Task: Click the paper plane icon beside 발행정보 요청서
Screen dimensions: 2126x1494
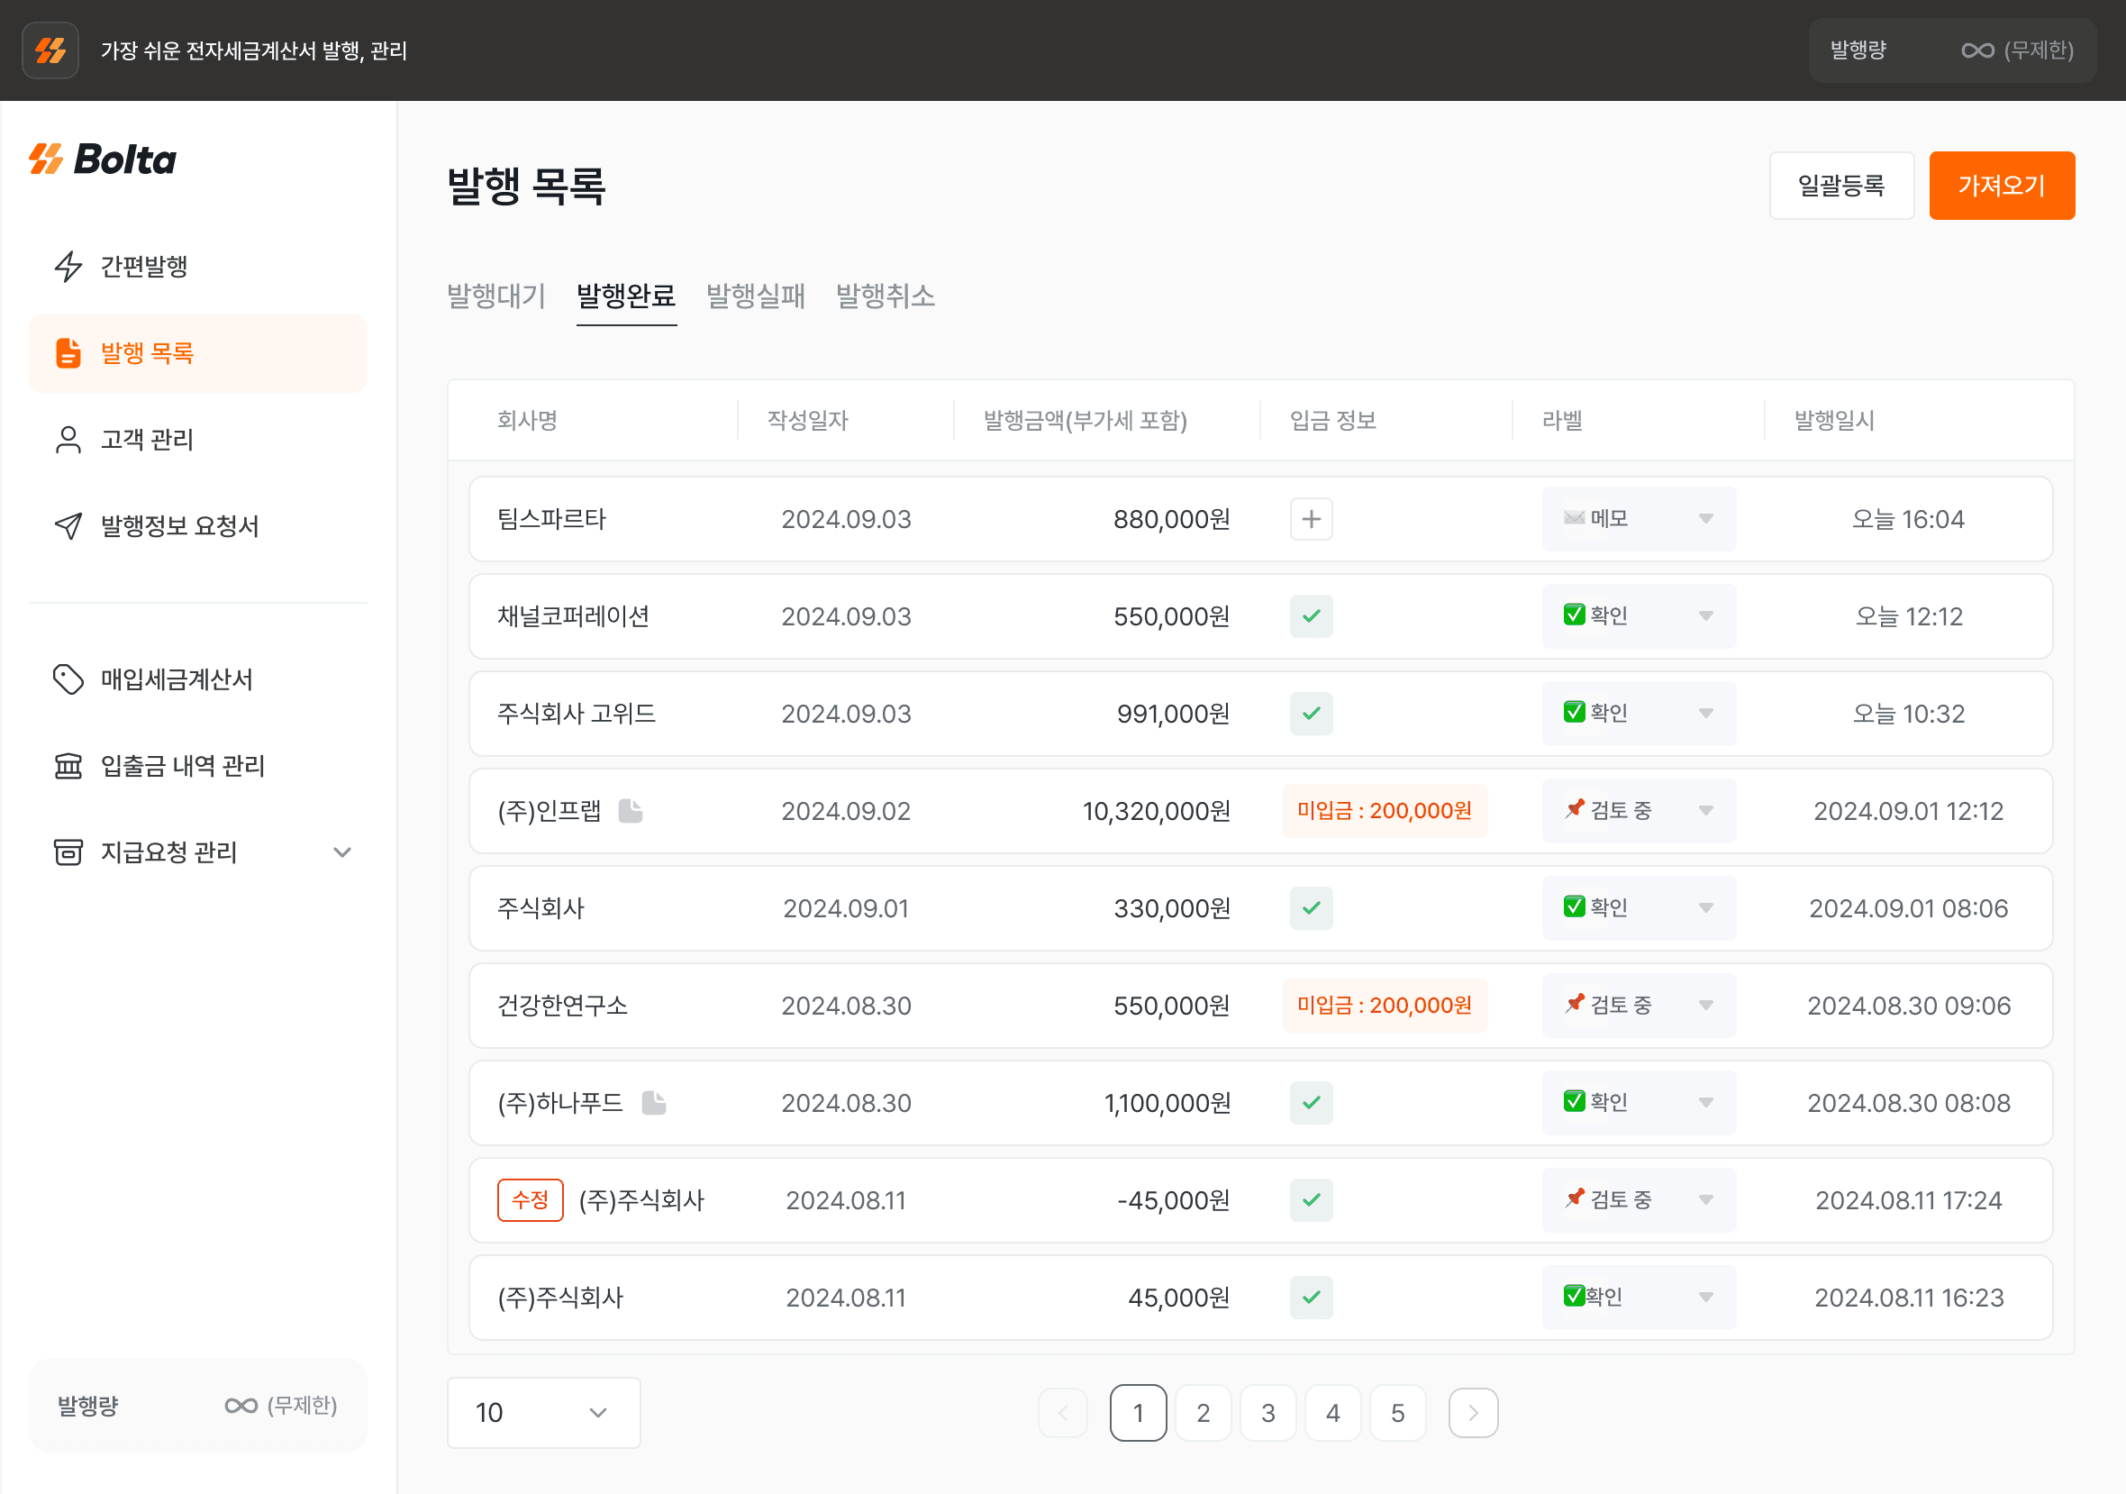Action: click(68, 526)
